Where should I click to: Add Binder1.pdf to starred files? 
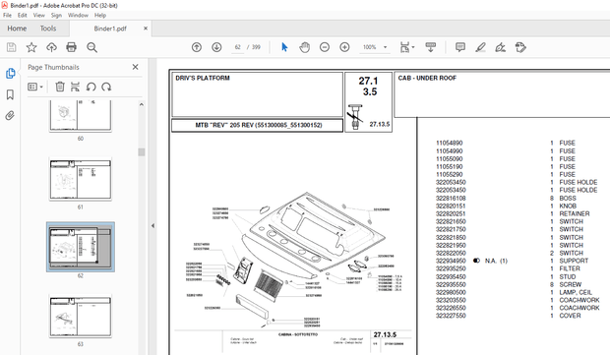(31, 47)
